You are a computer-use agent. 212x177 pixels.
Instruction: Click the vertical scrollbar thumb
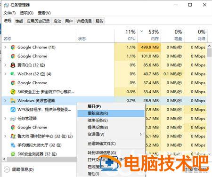pyautogui.click(x=209, y=53)
